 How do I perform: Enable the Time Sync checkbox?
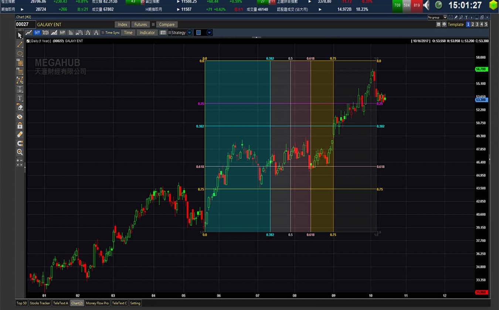coord(103,32)
